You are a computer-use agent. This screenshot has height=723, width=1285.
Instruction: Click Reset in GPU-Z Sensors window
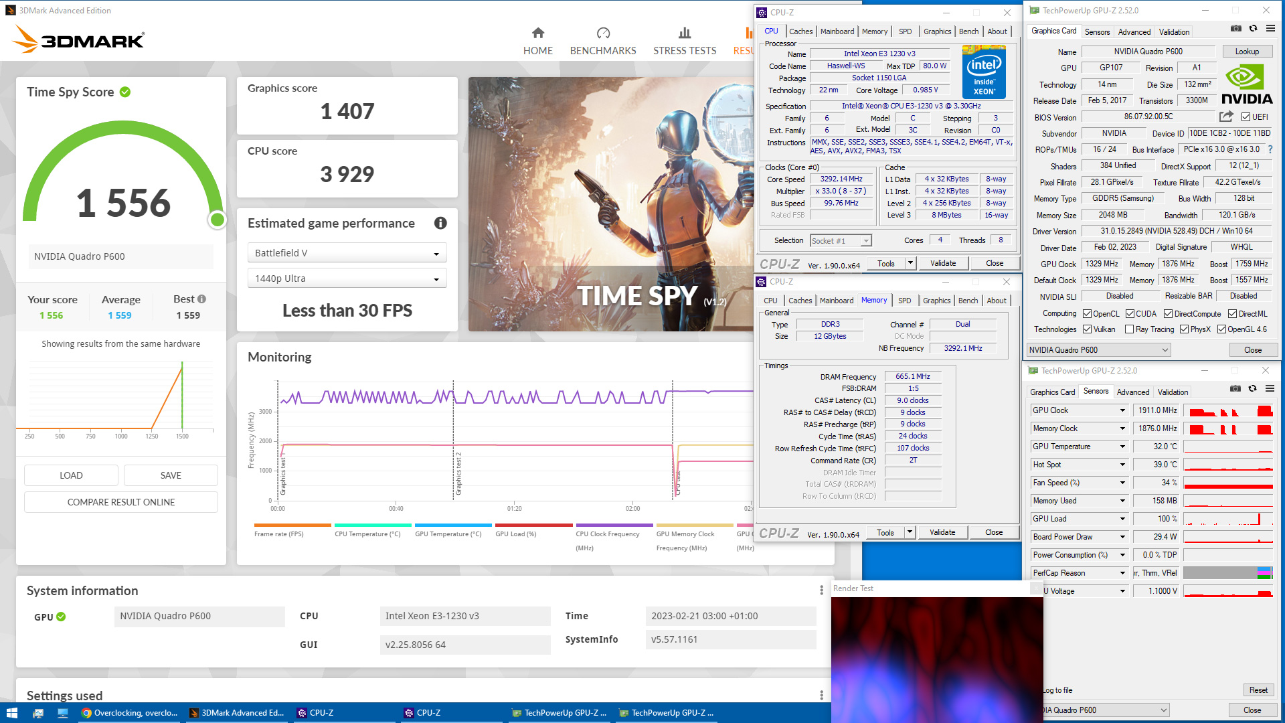click(1258, 690)
